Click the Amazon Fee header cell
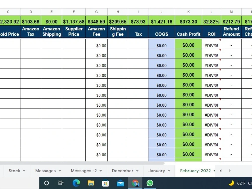The width and height of the screenshot is (252, 189). point(97,31)
